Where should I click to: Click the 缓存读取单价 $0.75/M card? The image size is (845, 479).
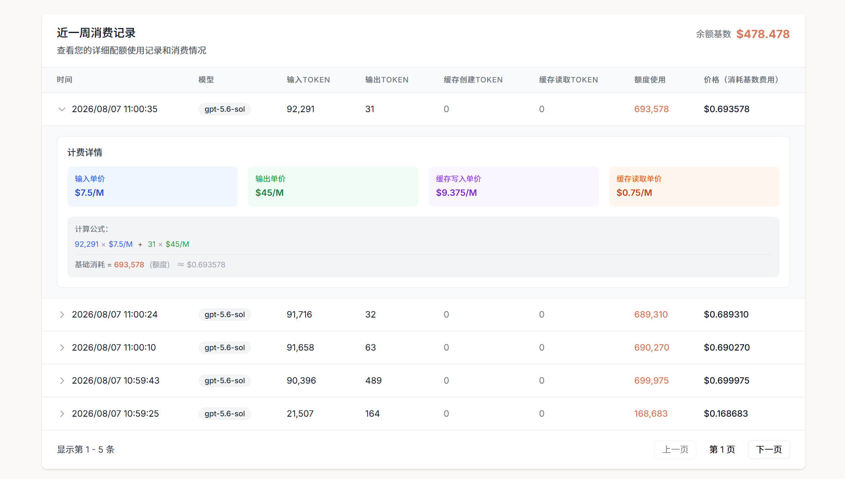tap(694, 187)
